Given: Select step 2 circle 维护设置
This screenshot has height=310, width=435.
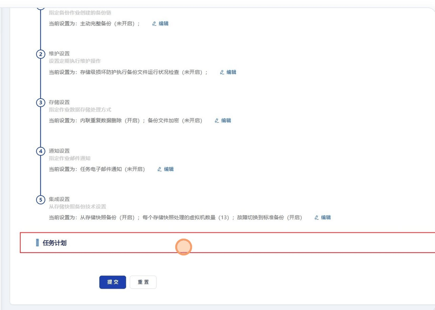Looking at the screenshot, I should coord(41,54).
